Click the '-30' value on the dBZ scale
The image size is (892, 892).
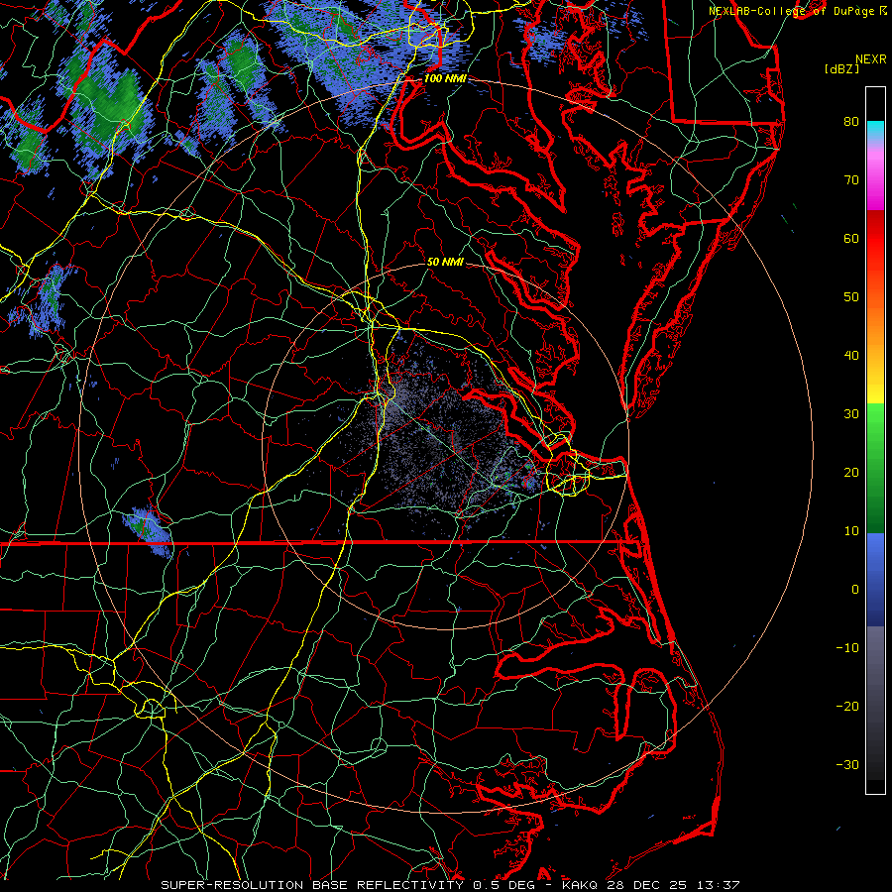tap(847, 764)
